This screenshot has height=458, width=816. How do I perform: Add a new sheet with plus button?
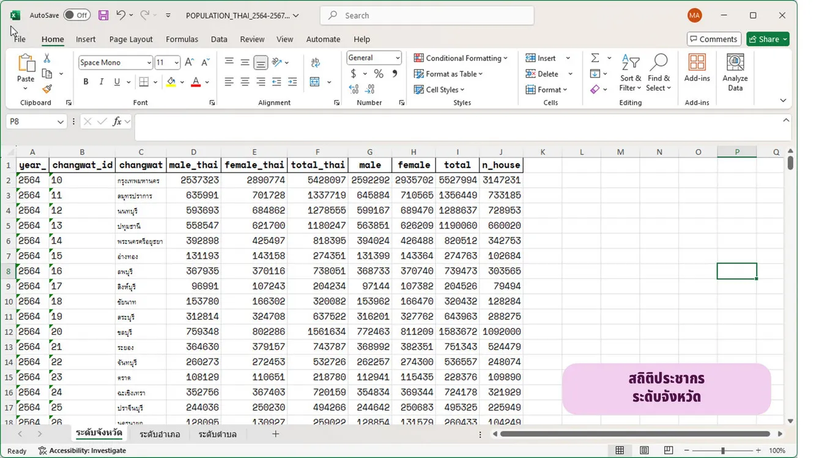(x=276, y=434)
